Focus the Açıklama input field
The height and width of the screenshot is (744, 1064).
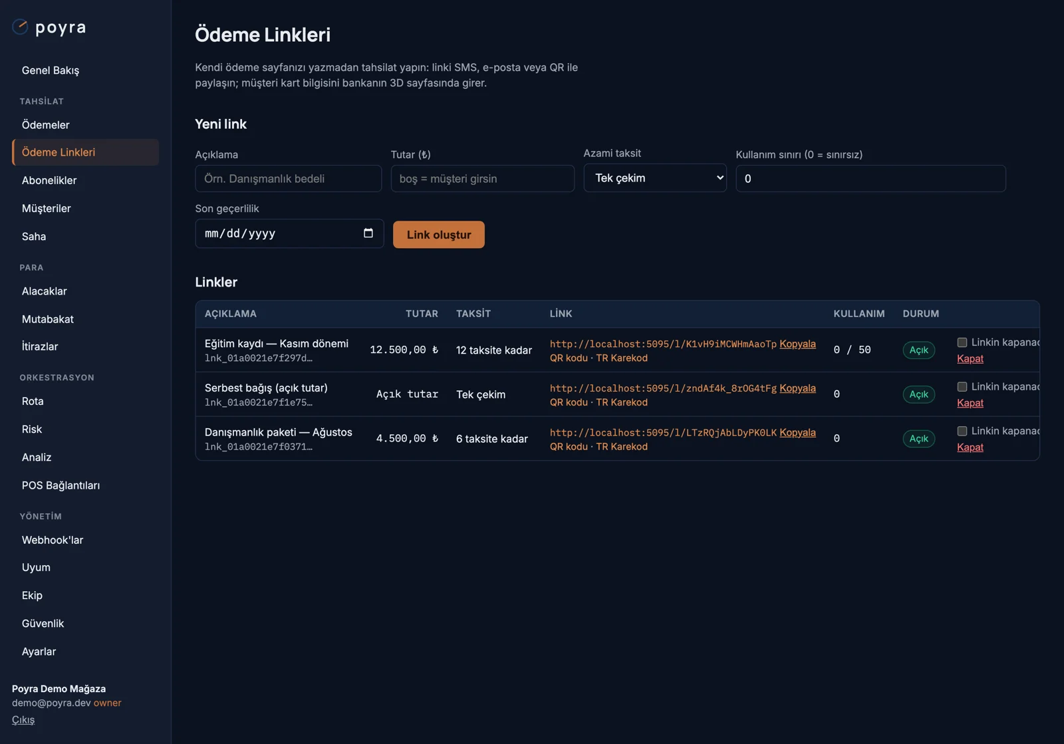coord(289,179)
